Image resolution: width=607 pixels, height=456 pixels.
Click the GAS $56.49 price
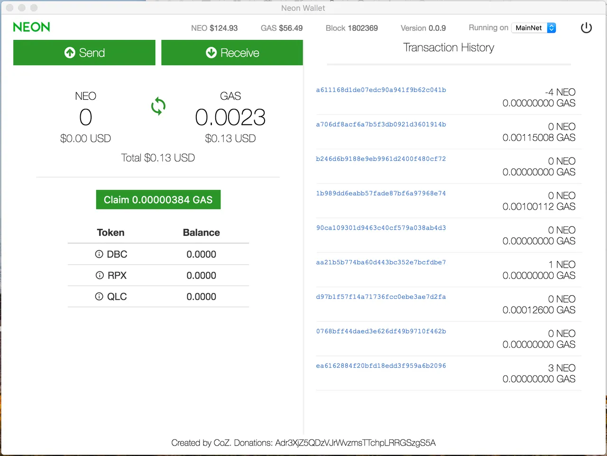282,28
